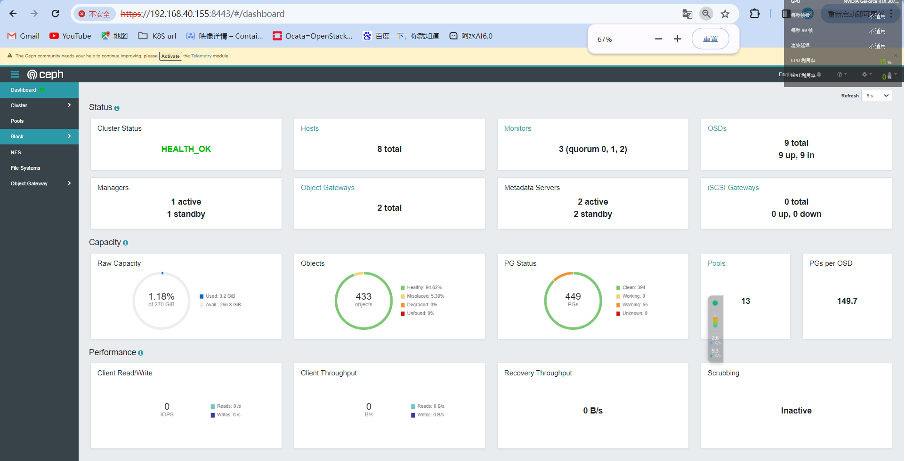Select File Systems in the sidebar

coord(39,168)
